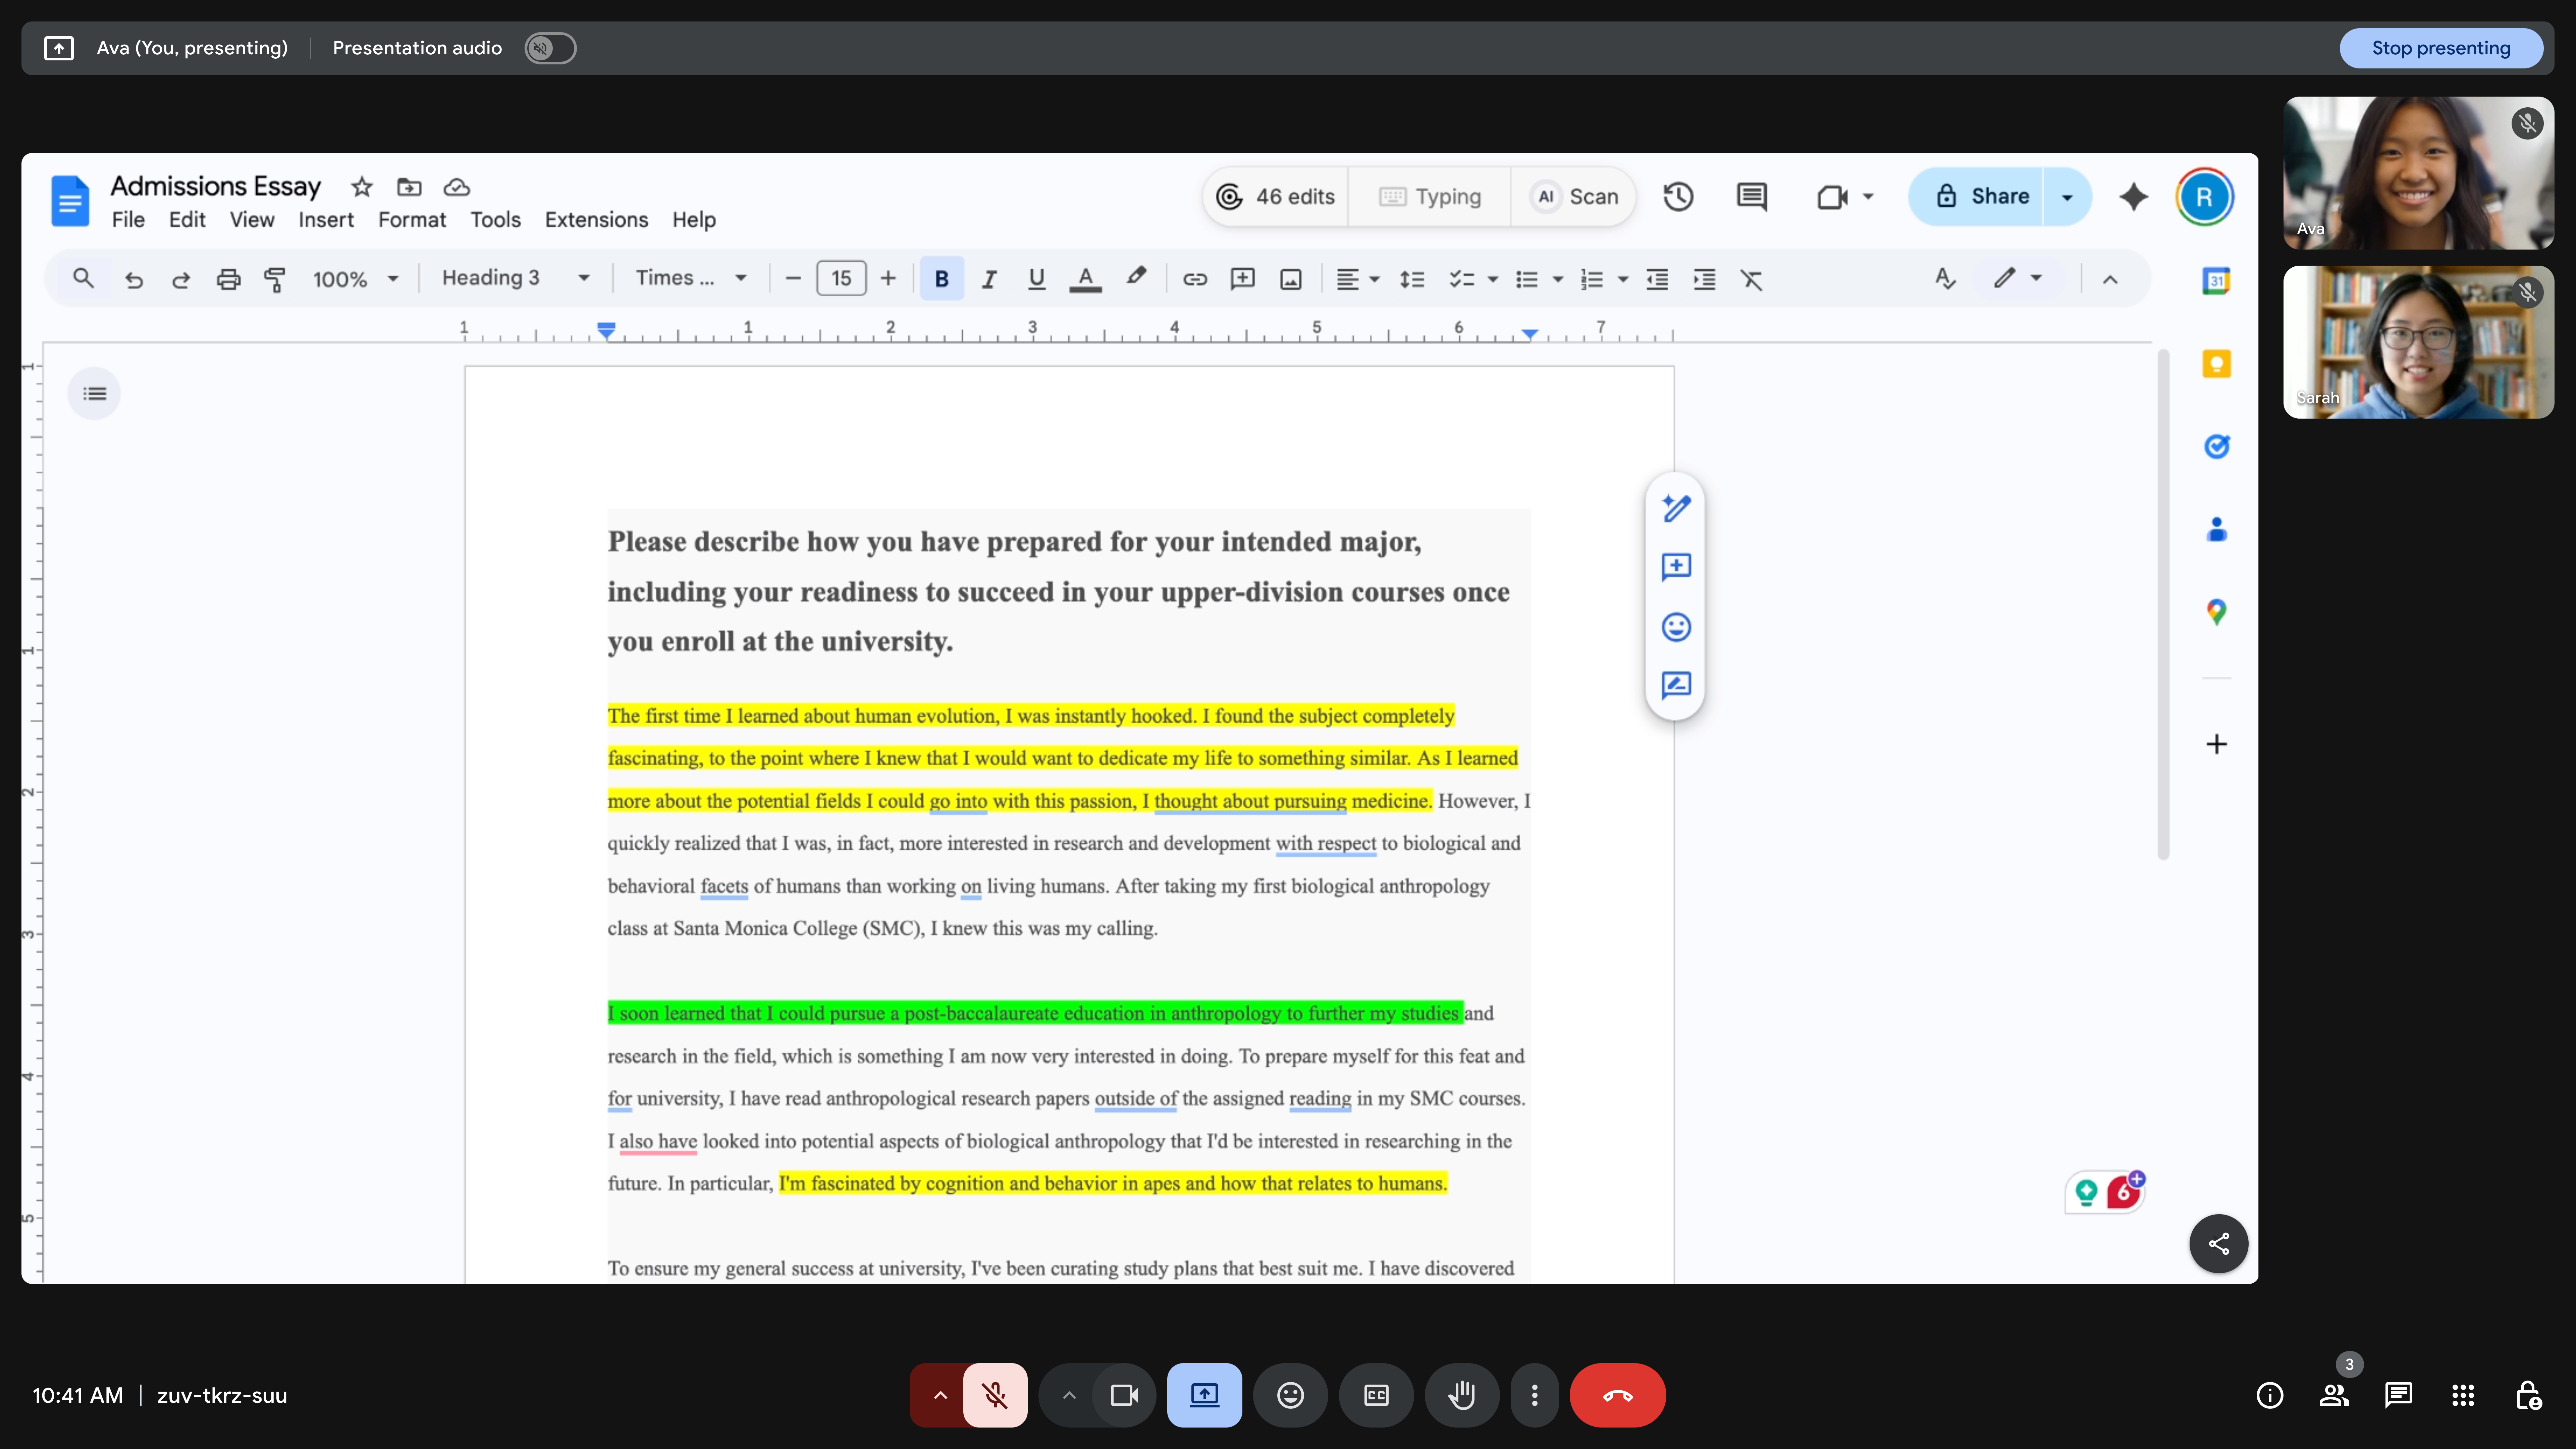Click the clear formatting icon
2576x1449 pixels.
click(x=1751, y=279)
